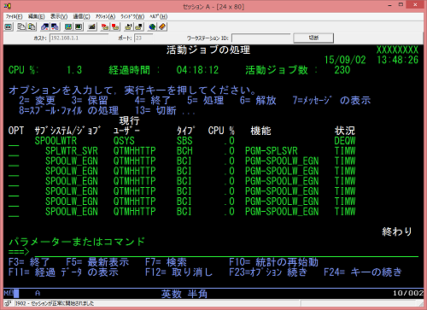Open the 通信(C) menu
Screen dimensions: 427x310
point(81,16)
